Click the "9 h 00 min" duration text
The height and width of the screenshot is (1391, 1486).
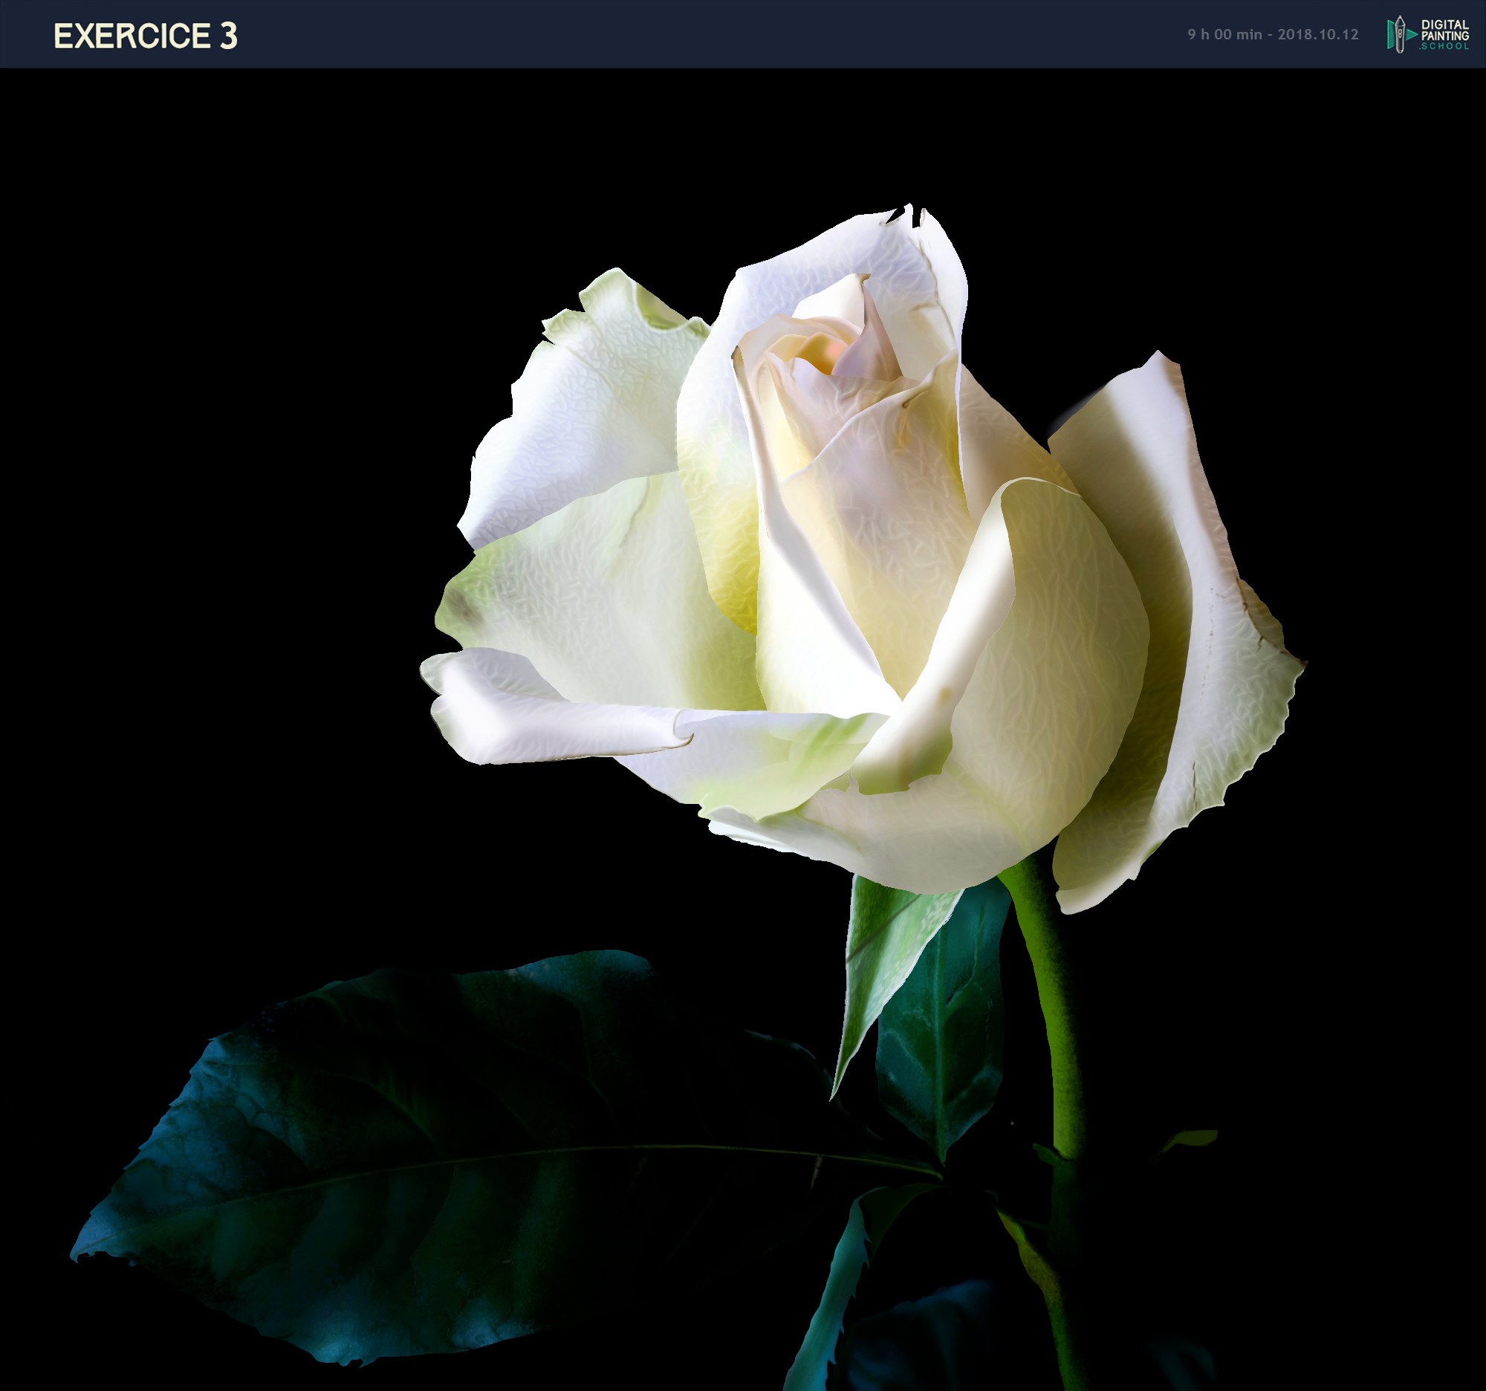click(x=1224, y=34)
